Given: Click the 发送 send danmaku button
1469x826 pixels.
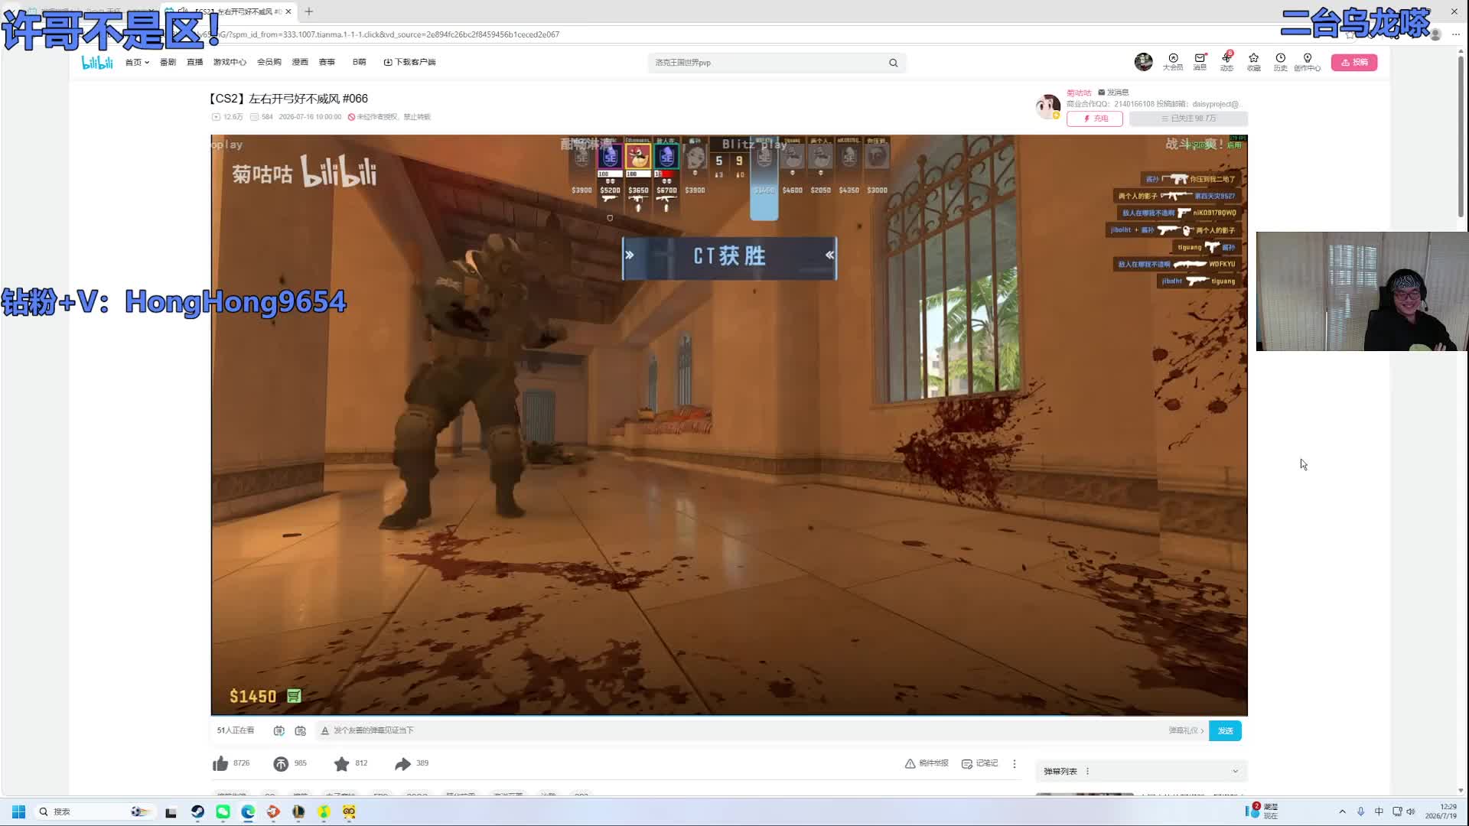Looking at the screenshot, I should (x=1225, y=730).
